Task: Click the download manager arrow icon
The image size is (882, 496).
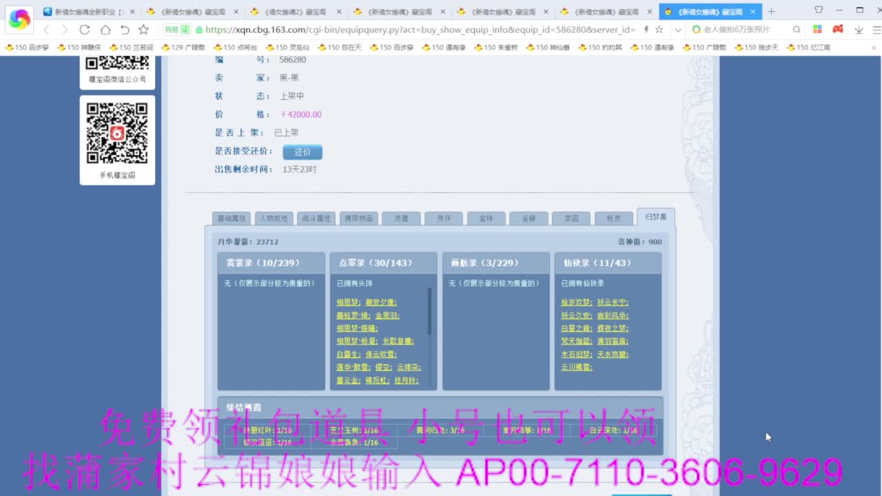Action: [x=859, y=31]
